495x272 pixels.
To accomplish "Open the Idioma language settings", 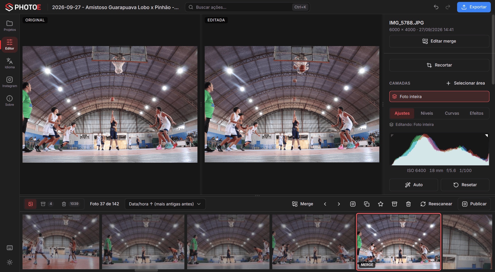I will (x=10, y=63).
